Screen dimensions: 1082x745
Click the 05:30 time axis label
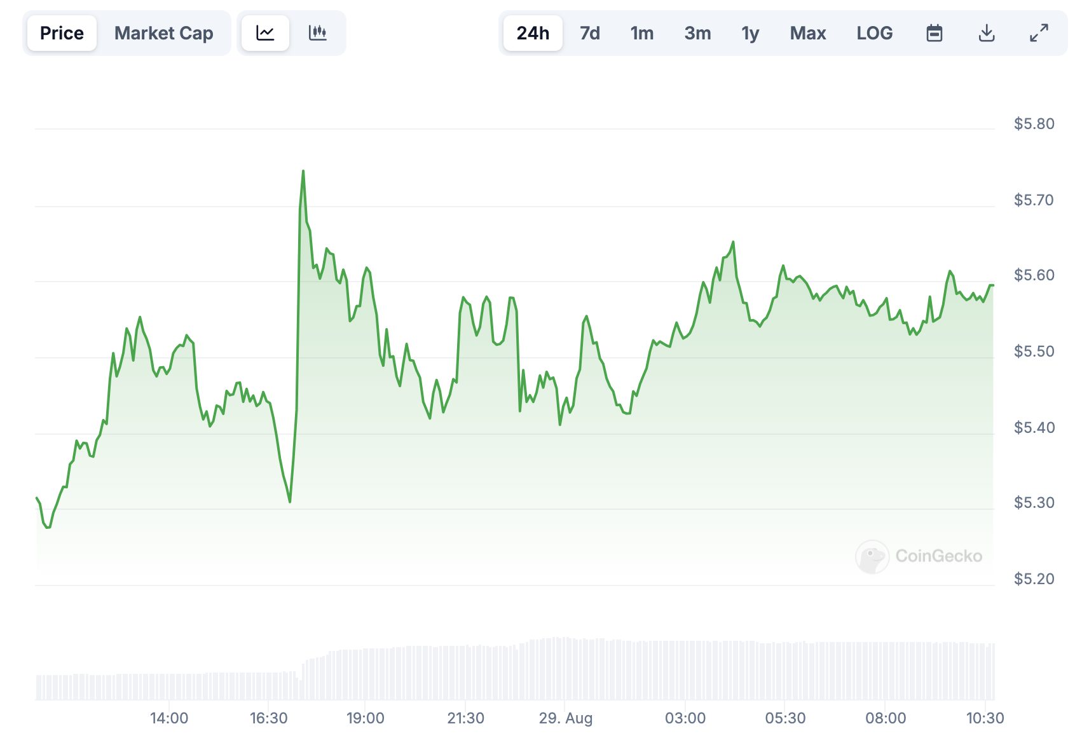(x=786, y=718)
